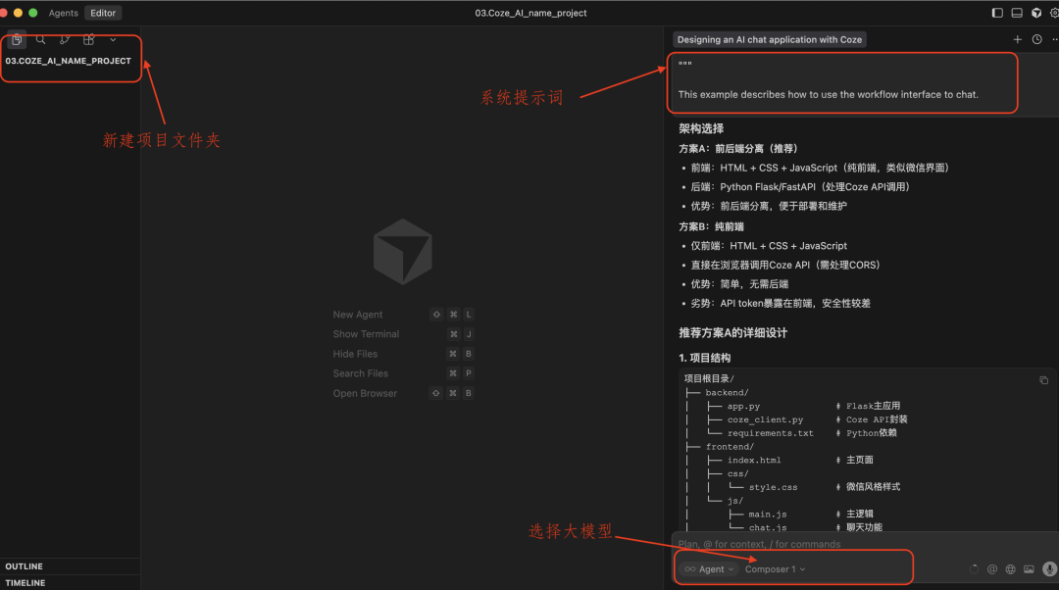Click the 架构选择 heading in chat
Screen dimensions: 1059x590
701,128
